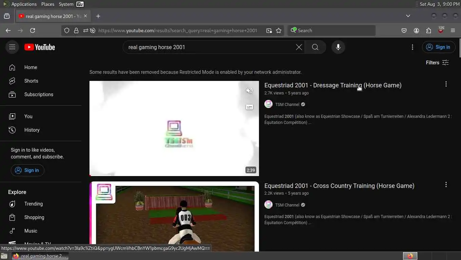The width and height of the screenshot is (461, 260).
Task: Launch 7z icon in top panel
Action: click(80, 4)
